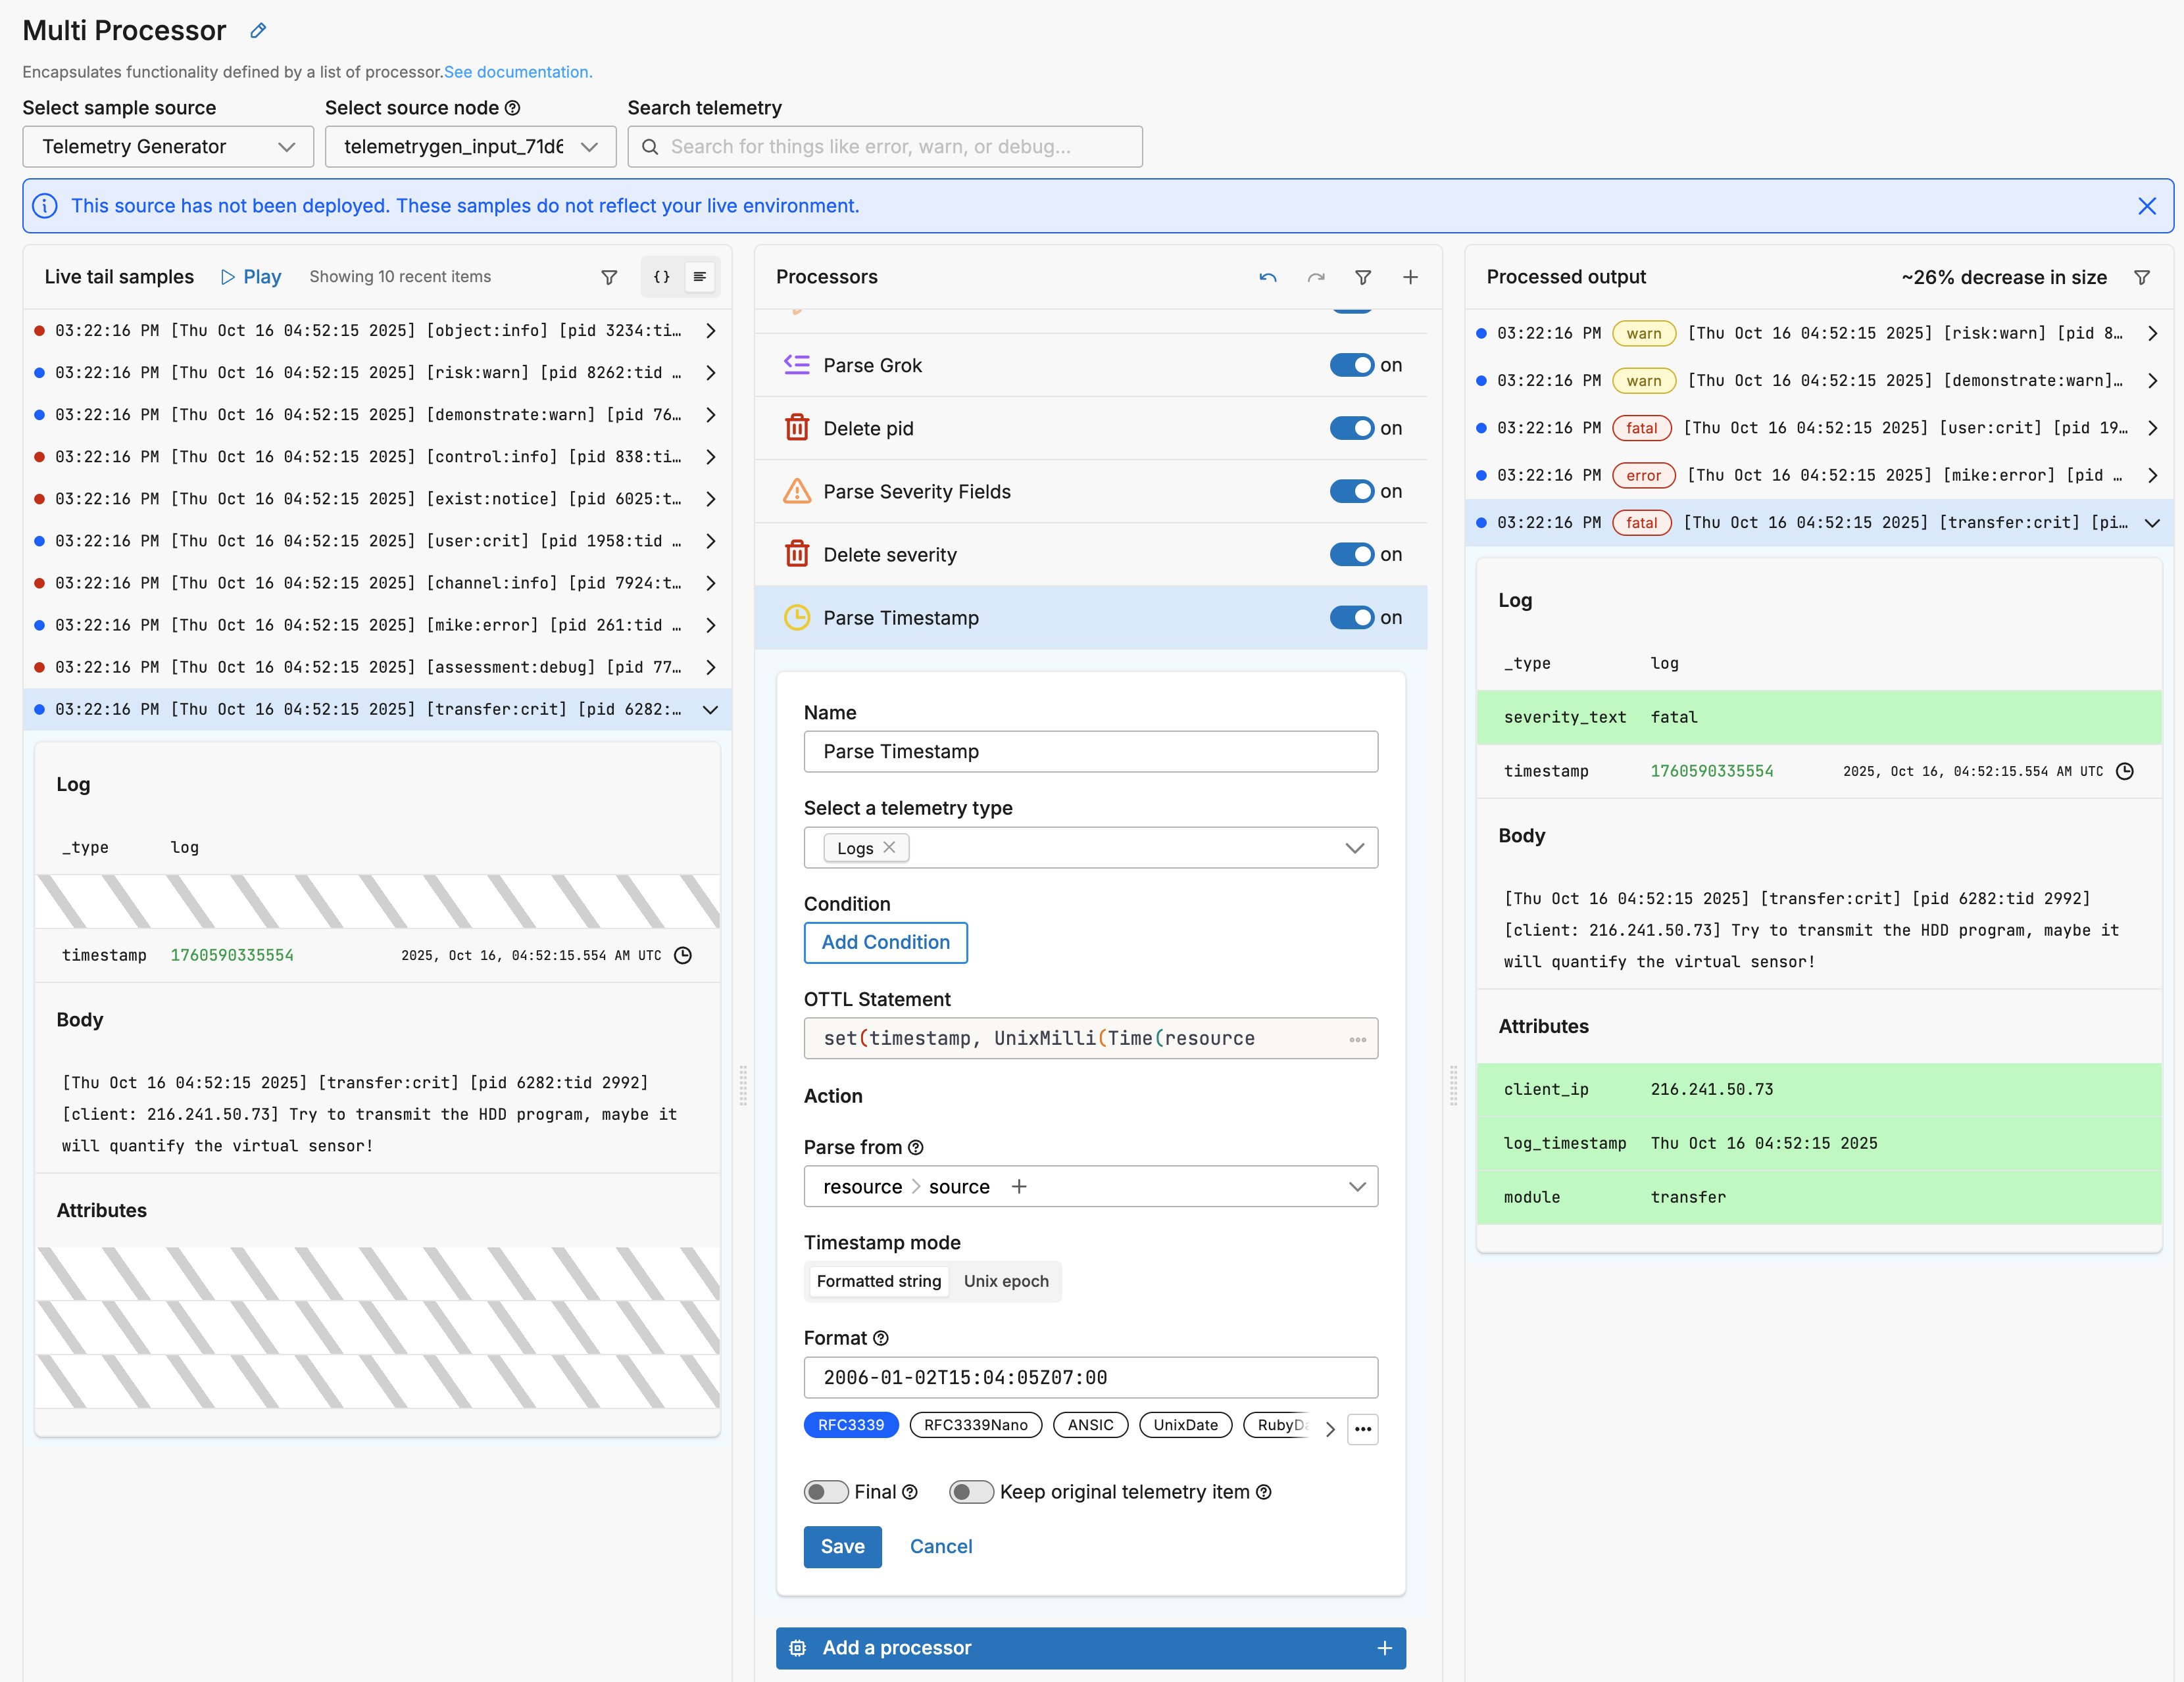Click the Add Condition button
The width and height of the screenshot is (2184, 1682).
point(885,942)
